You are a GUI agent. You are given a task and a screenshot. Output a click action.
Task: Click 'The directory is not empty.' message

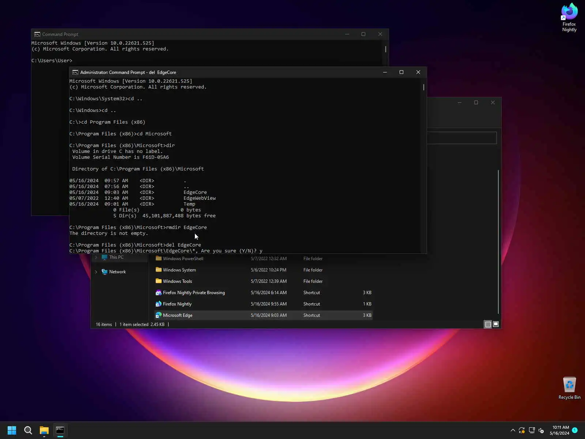109,233
